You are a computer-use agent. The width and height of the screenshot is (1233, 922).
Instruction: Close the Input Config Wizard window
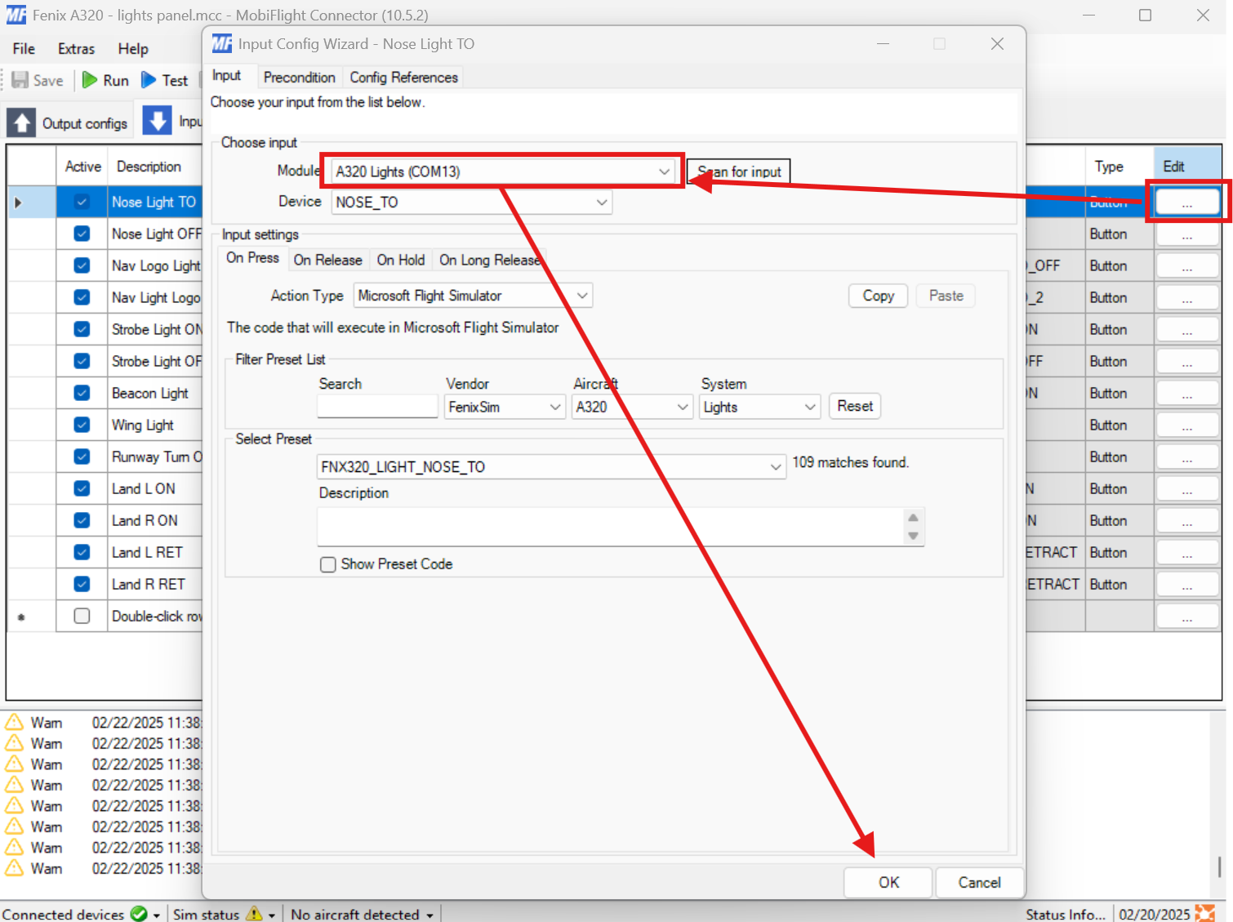[x=997, y=44]
